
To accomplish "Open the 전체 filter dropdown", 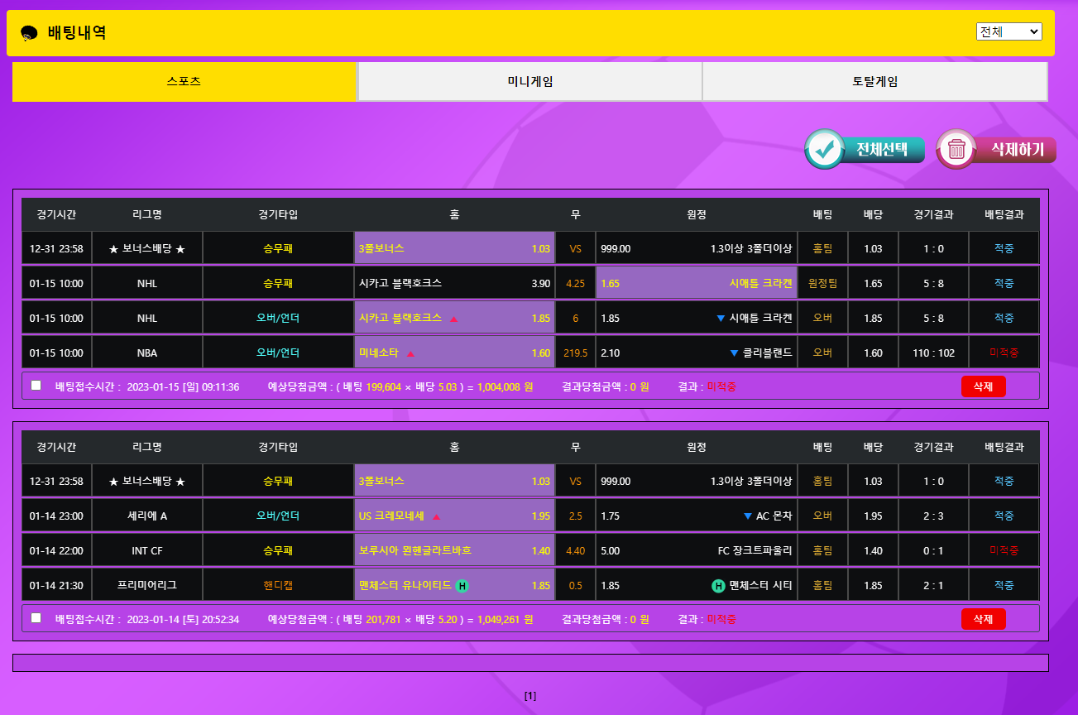I will tap(1009, 31).
